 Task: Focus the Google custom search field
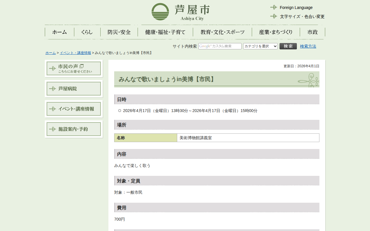220,46
